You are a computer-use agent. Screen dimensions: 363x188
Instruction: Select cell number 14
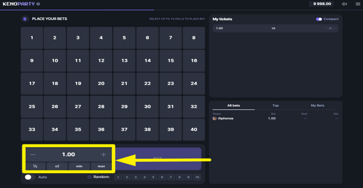tap(148, 61)
